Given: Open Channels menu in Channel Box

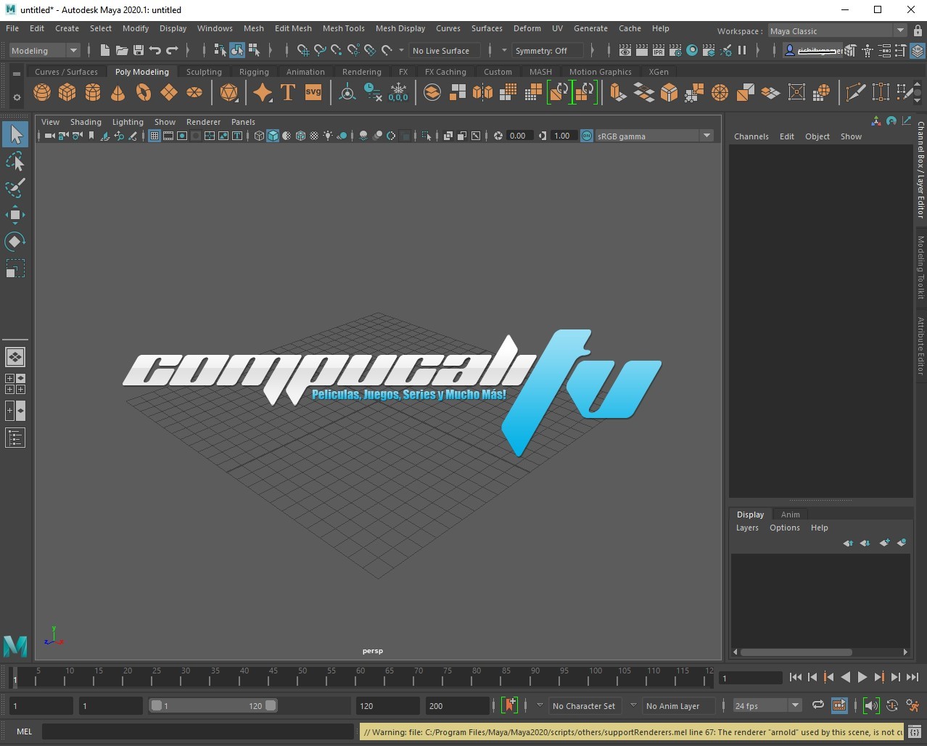Looking at the screenshot, I should (751, 136).
